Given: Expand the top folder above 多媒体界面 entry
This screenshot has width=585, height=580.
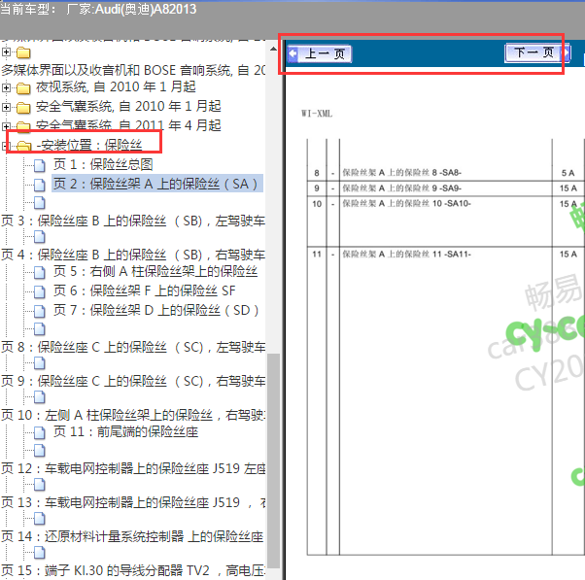Looking at the screenshot, I should [6, 51].
